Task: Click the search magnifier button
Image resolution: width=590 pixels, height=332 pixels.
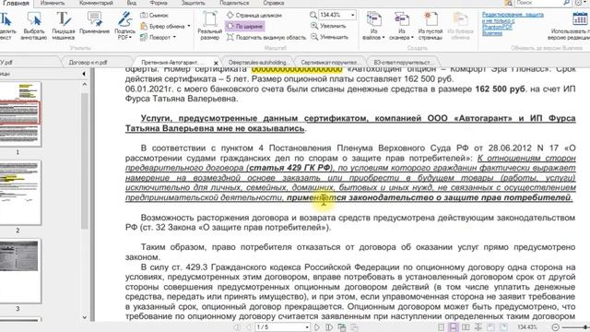Action: tap(566, 3)
